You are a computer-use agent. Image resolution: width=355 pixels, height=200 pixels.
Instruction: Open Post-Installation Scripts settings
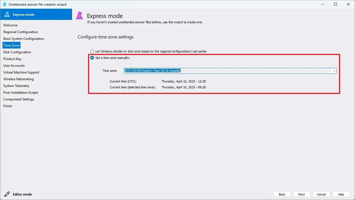tap(21, 92)
